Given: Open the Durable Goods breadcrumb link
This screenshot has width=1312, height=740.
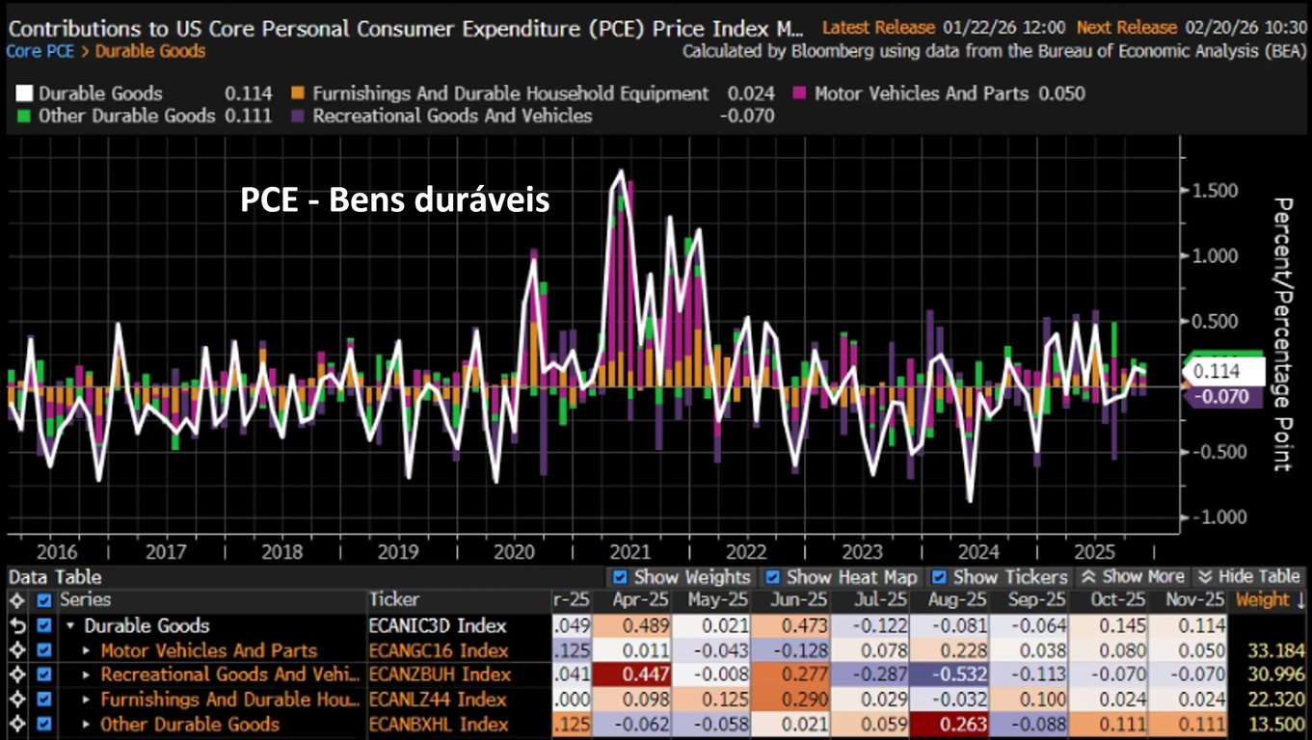Looking at the screenshot, I should [x=150, y=50].
